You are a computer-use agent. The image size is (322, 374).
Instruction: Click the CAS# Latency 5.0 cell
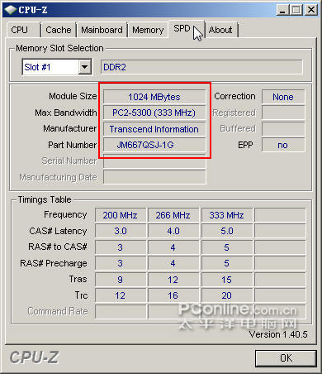226,231
